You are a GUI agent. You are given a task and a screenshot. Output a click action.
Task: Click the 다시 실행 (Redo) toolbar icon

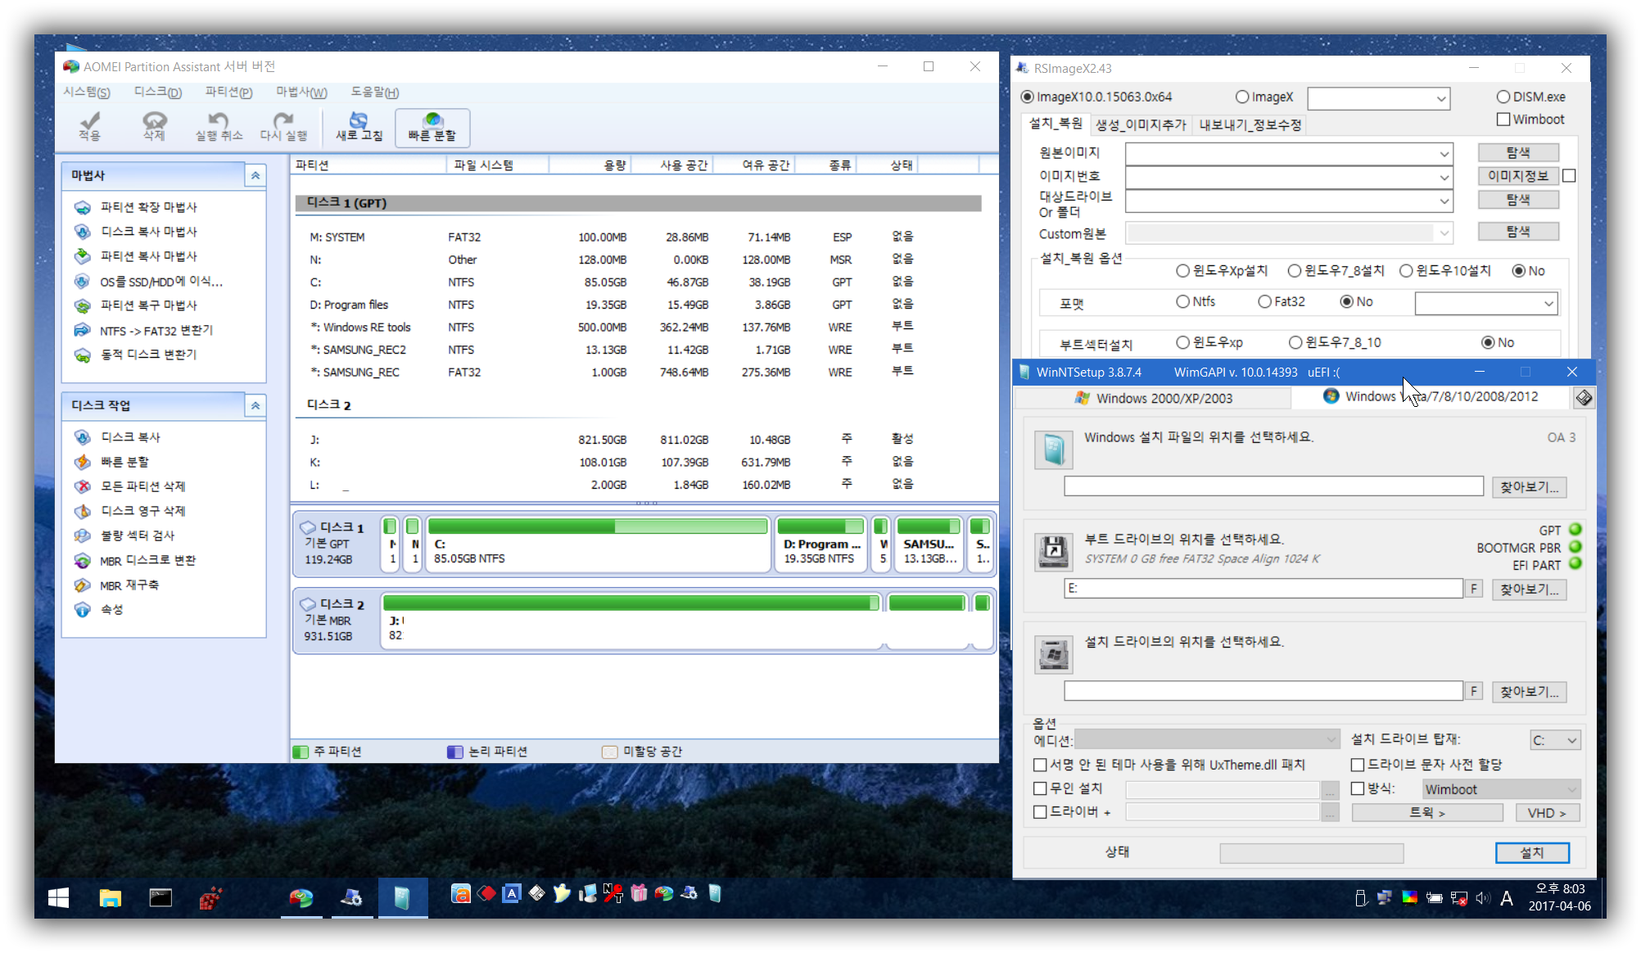283,127
